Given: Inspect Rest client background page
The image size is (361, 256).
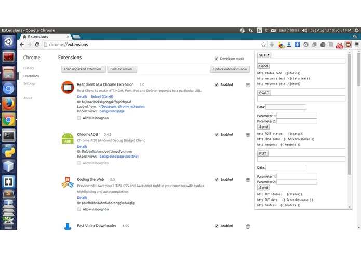Looking at the screenshot, I should [112, 111].
